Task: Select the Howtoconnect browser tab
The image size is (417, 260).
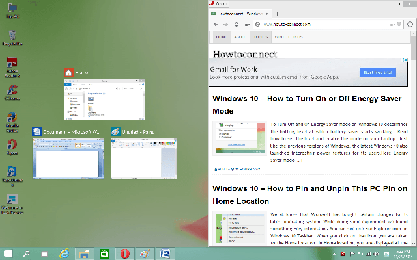Action: (240, 14)
